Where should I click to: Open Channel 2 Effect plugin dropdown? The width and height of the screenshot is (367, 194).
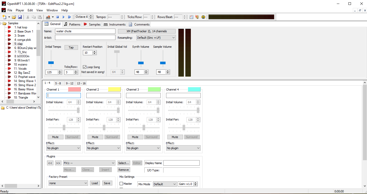point(103,148)
